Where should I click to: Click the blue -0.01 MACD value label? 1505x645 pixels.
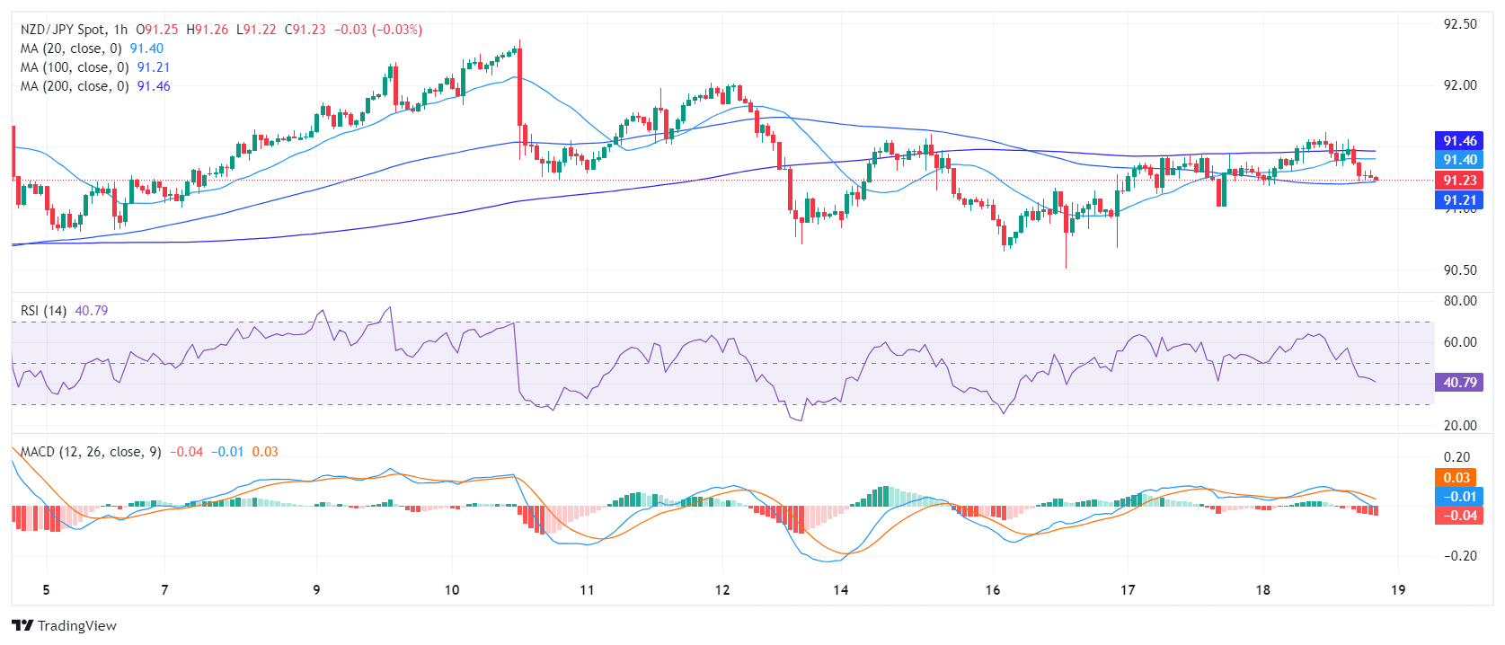point(1459,497)
